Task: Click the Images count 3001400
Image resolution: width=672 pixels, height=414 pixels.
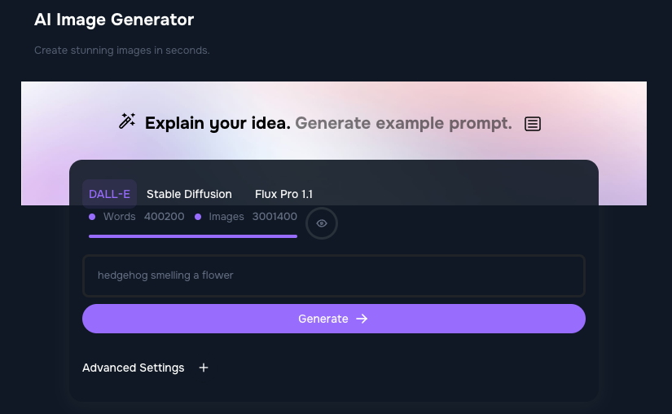Action: pos(275,217)
